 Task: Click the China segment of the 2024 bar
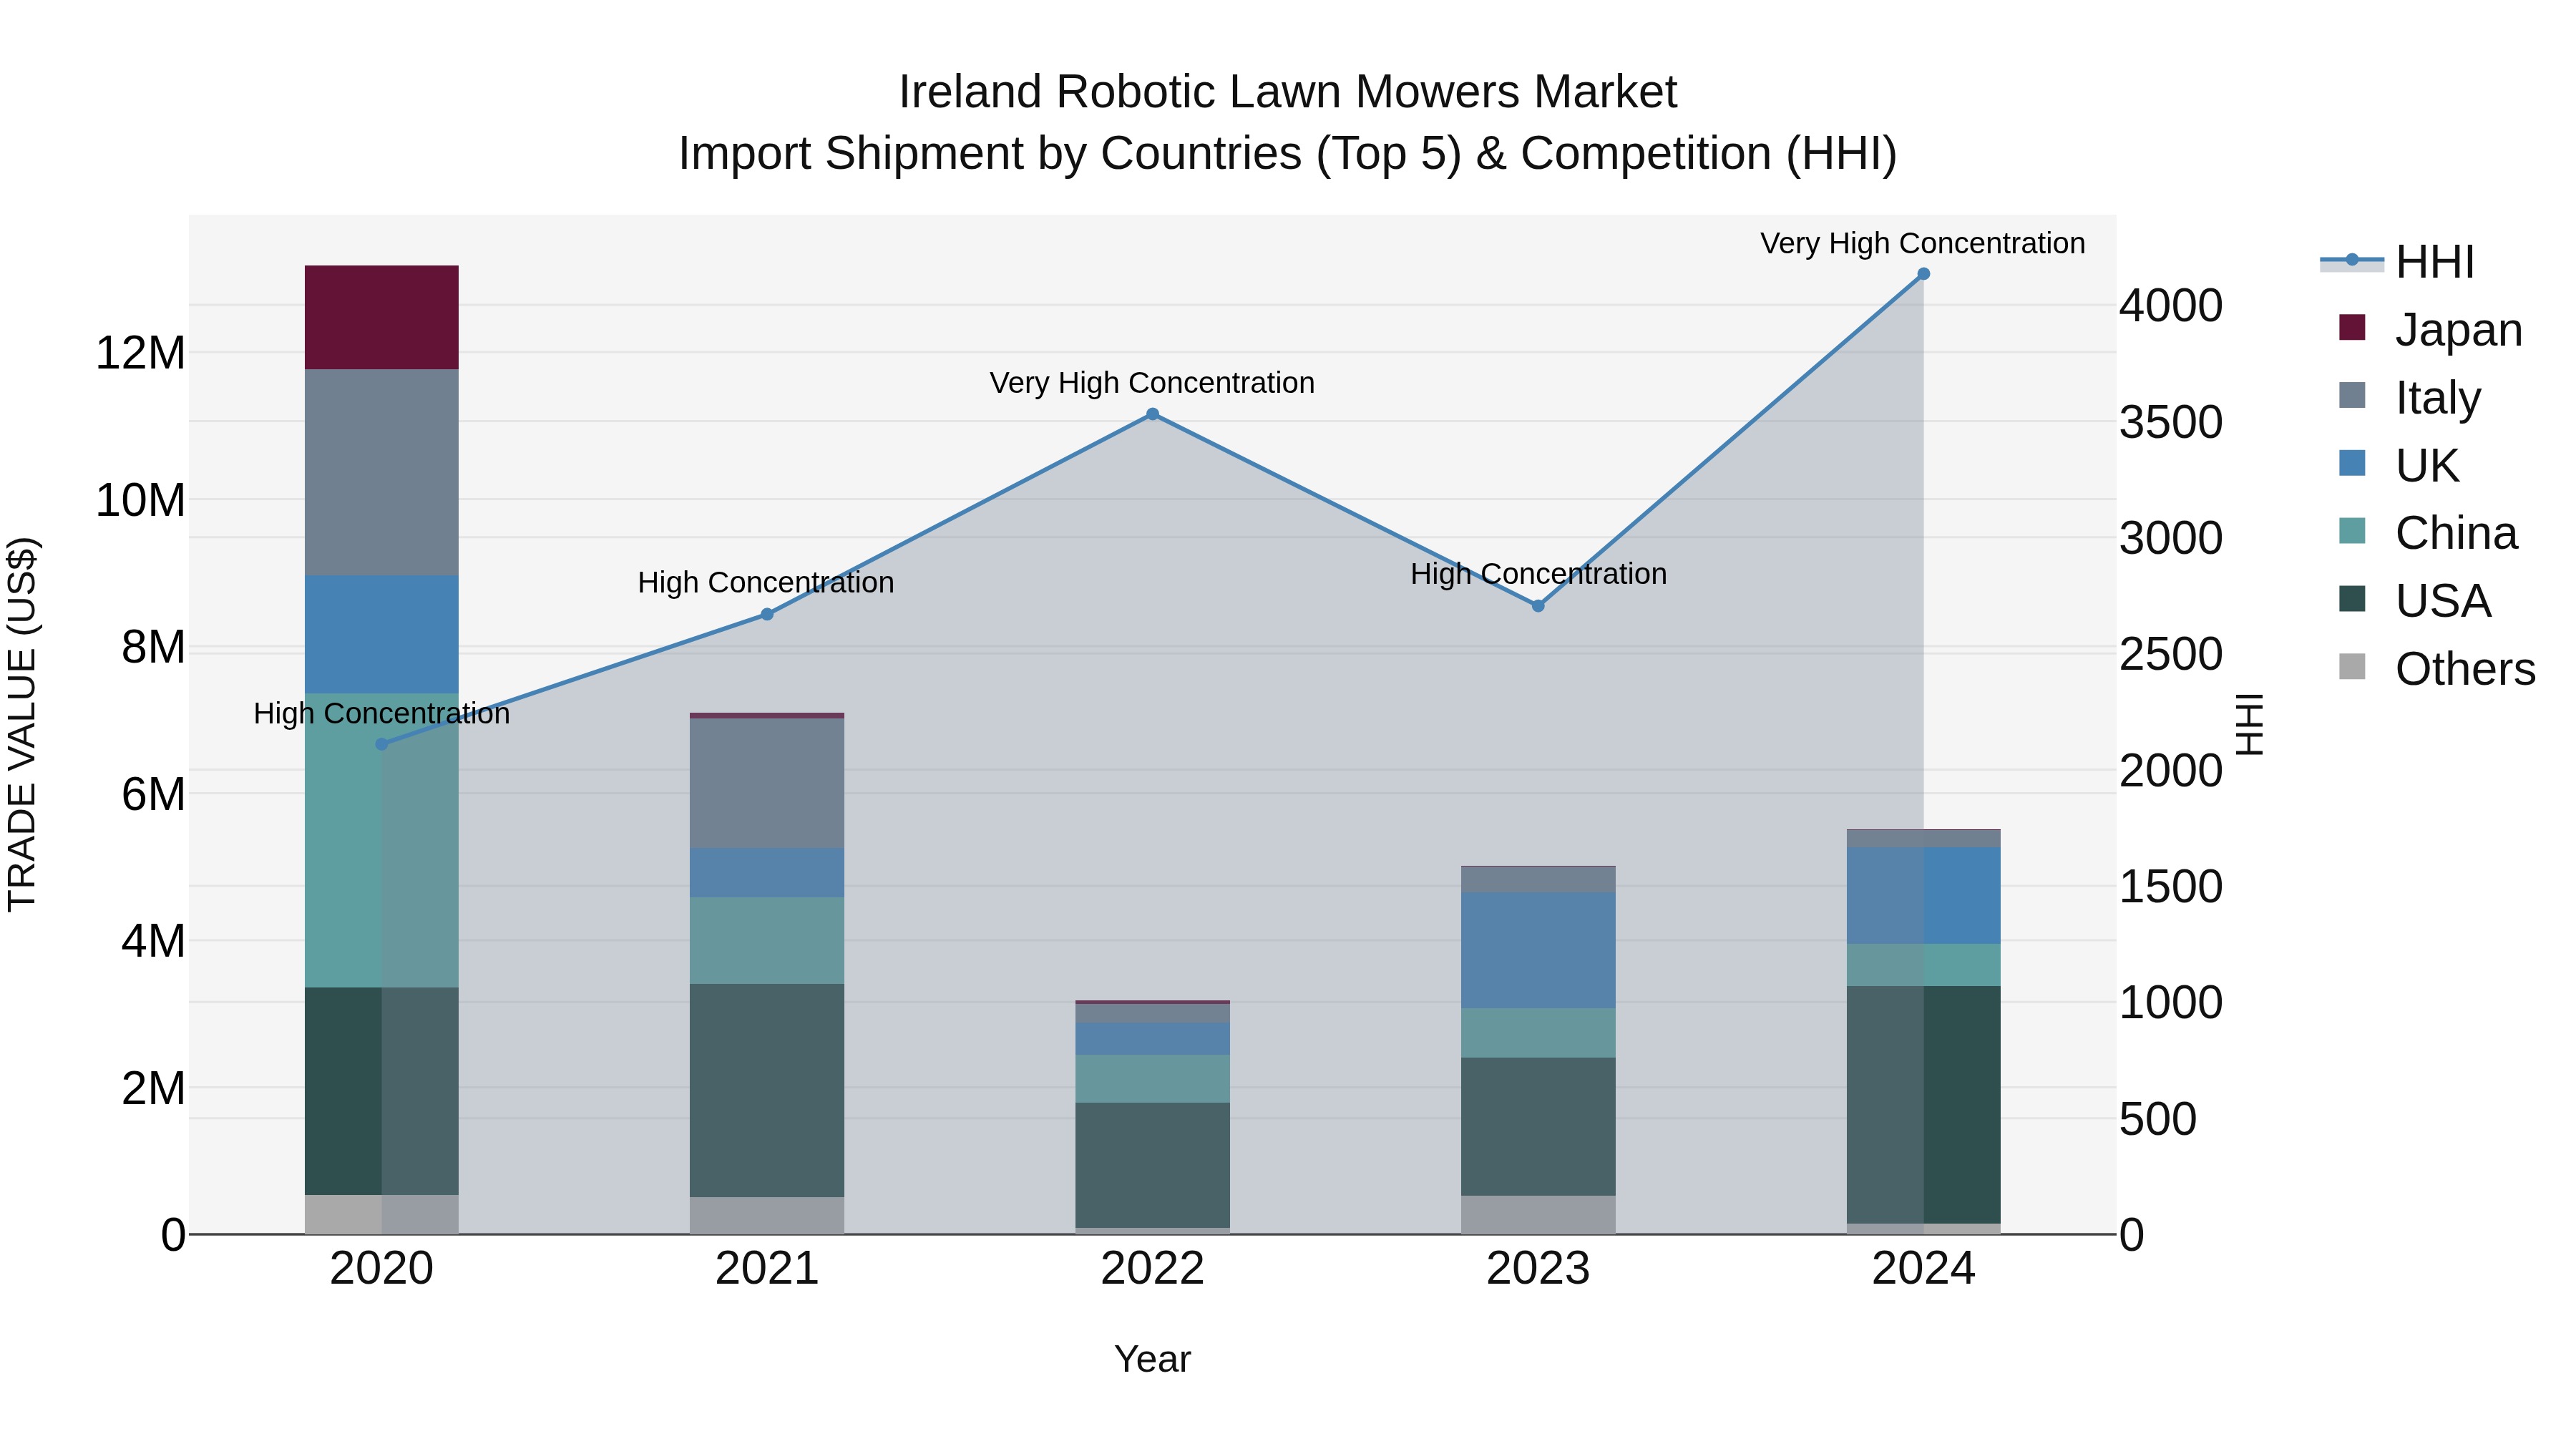pyautogui.click(x=1923, y=966)
